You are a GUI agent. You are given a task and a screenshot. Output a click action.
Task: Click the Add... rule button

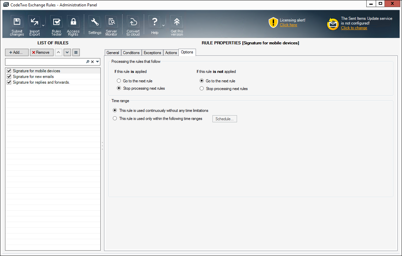[16, 52]
